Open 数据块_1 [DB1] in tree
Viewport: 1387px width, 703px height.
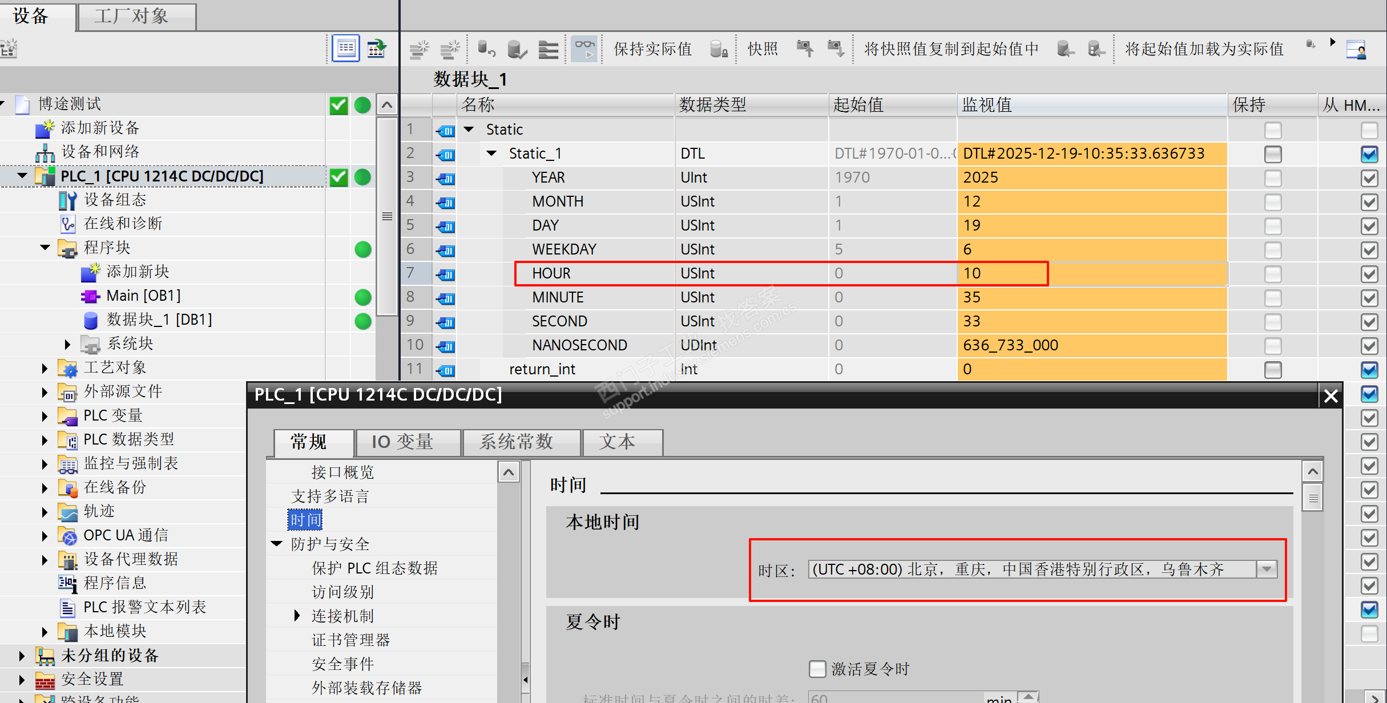[x=159, y=320]
